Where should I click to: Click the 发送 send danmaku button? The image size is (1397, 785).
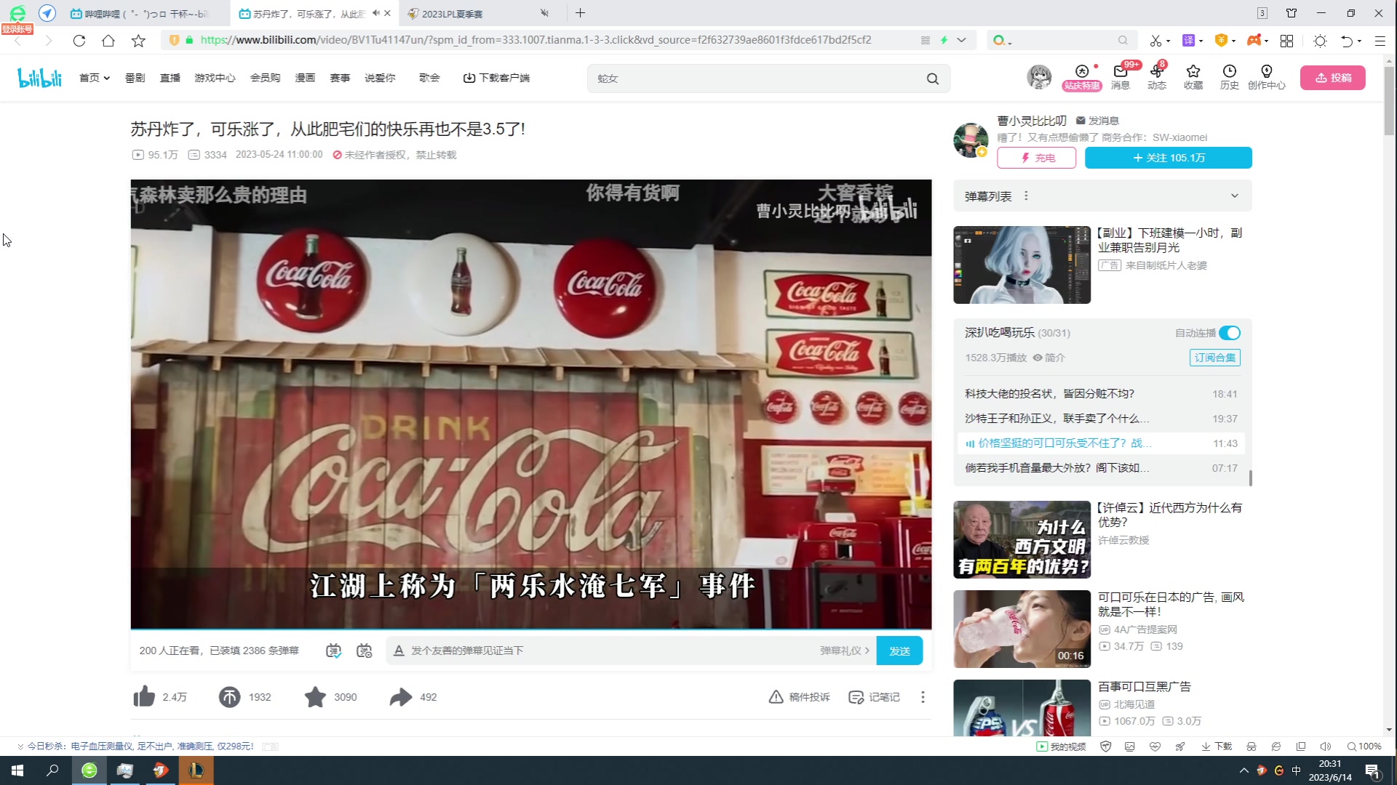point(899,651)
